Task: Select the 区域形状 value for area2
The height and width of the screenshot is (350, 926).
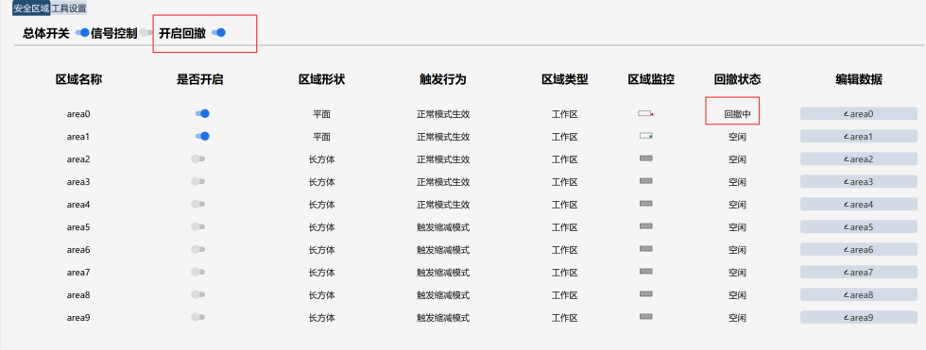Action: [322, 159]
